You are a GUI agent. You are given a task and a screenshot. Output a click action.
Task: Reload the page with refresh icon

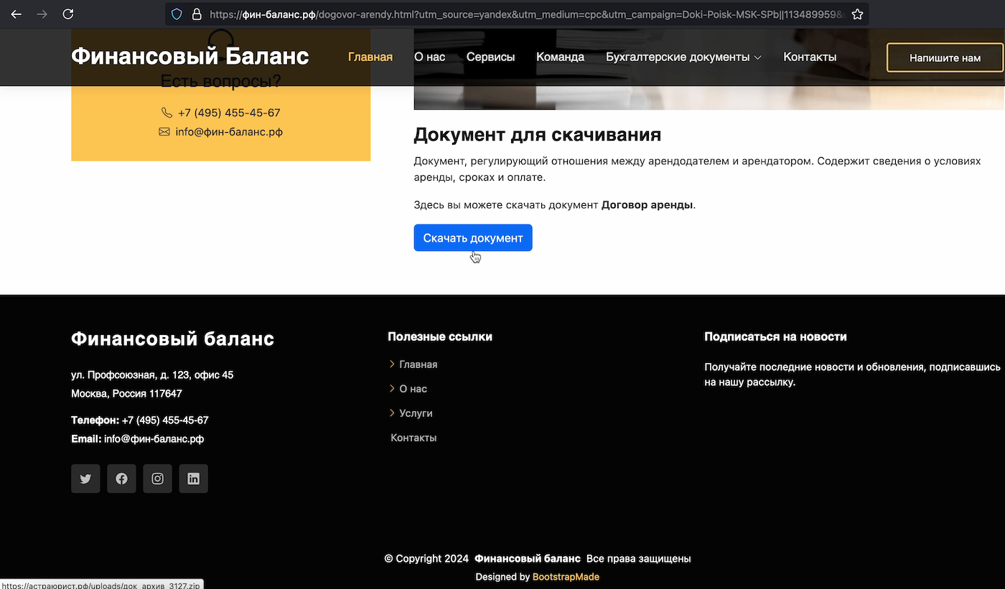pyautogui.click(x=68, y=14)
